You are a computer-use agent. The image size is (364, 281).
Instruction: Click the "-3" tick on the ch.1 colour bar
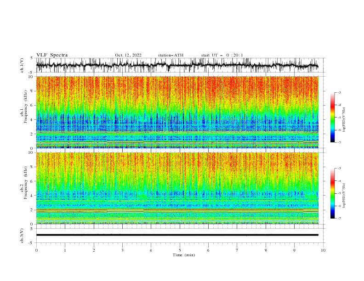(339, 92)
